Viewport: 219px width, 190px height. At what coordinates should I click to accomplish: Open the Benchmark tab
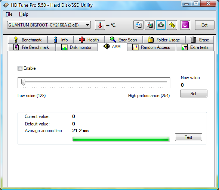[28, 40]
